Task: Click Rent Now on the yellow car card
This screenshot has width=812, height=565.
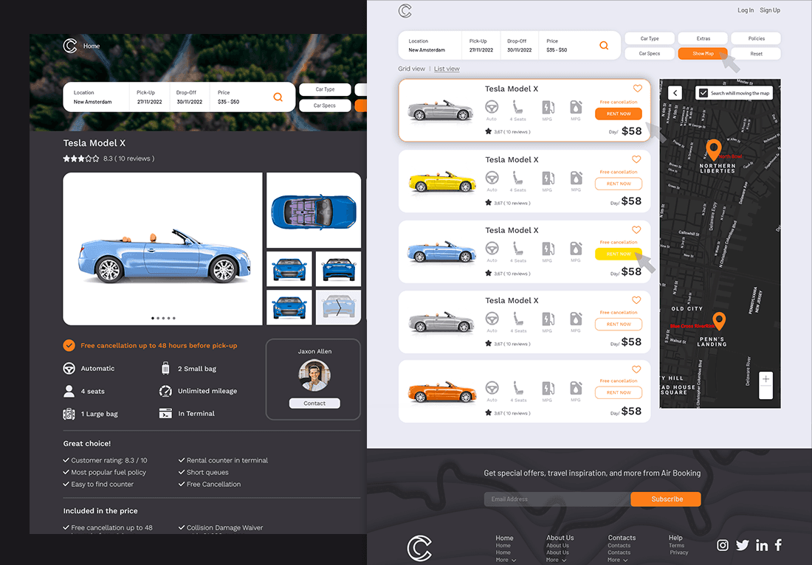Action: click(619, 184)
